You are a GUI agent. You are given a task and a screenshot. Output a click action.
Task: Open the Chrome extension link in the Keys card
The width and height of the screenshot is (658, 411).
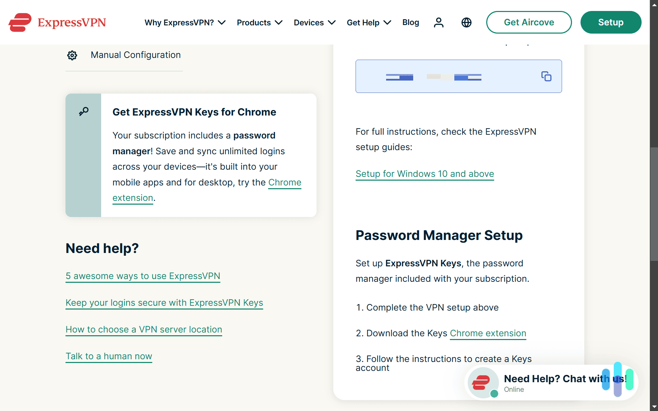pos(285,182)
